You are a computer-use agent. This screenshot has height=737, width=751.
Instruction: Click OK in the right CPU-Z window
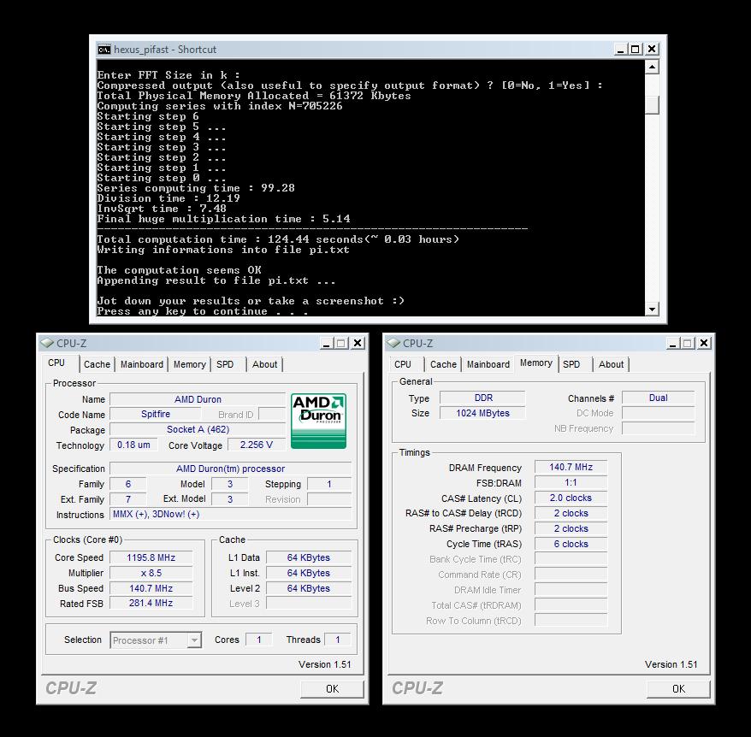pyautogui.click(x=678, y=688)
